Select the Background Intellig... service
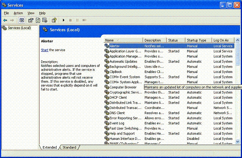 pyautogui.click(x=169, y=67)
